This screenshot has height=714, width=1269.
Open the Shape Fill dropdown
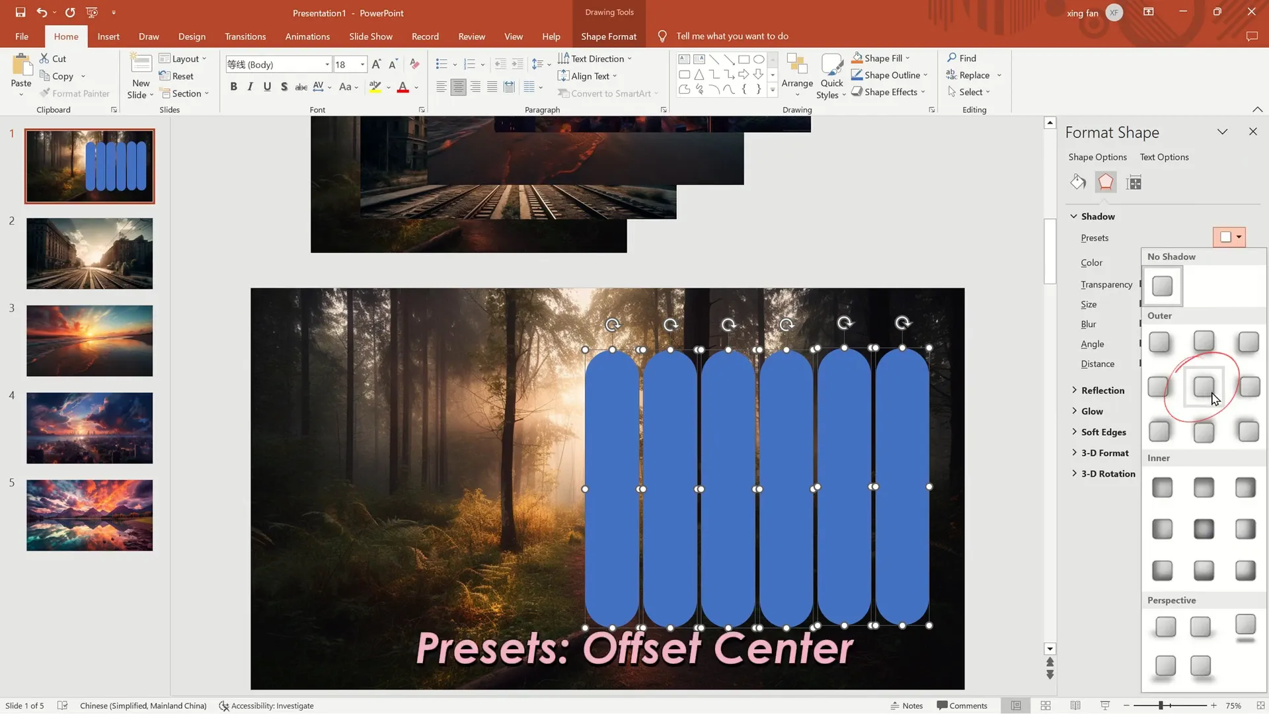(x=881, y=58)
